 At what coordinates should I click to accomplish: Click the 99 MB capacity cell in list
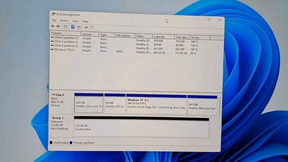click(157, 45)
